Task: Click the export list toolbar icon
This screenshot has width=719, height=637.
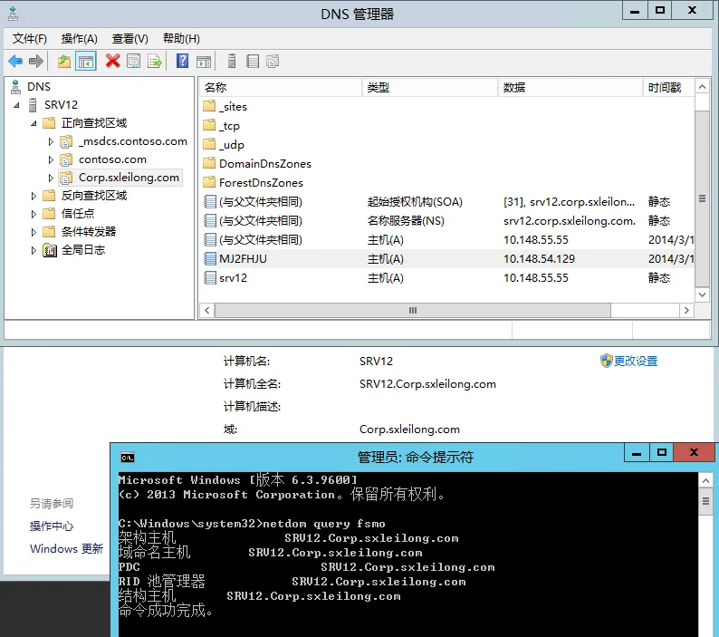Action: click(155, 61)
